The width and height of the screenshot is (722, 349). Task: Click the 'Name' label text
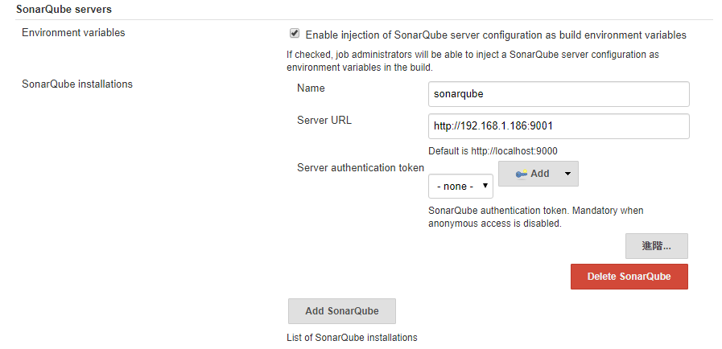[x=311, y=88]
